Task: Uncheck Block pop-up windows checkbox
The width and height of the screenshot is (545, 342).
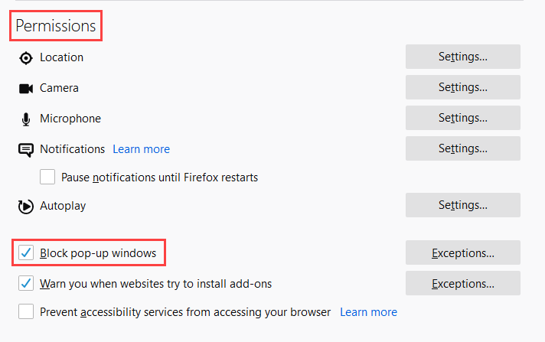Action: tap(26, 252)
